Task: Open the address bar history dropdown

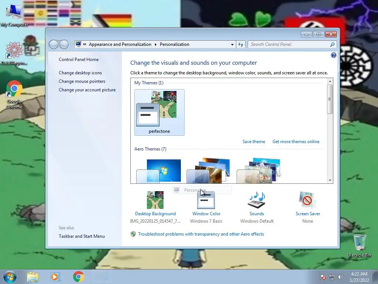Action: pos(232,44)
